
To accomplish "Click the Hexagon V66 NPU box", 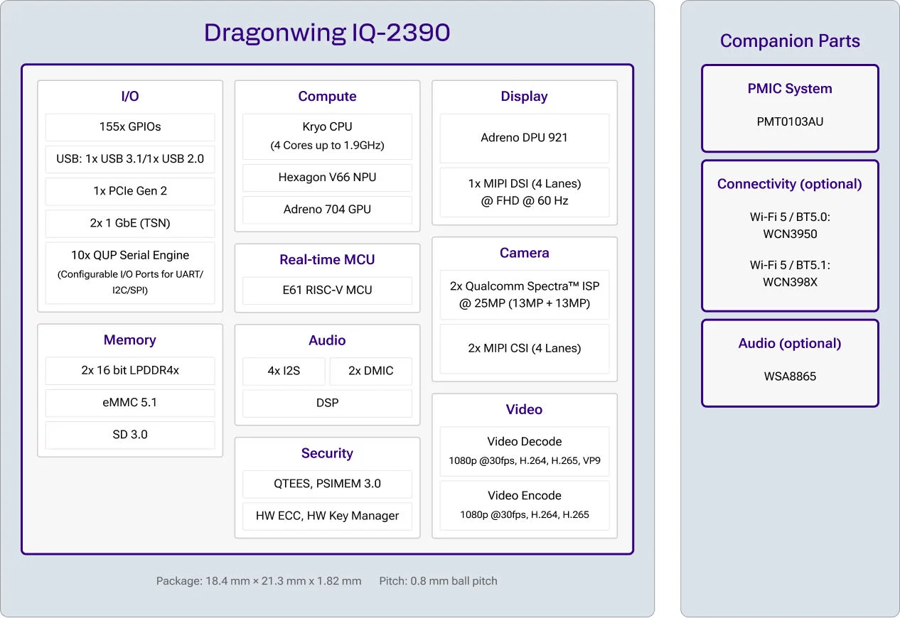I will (x=327, y=178).
